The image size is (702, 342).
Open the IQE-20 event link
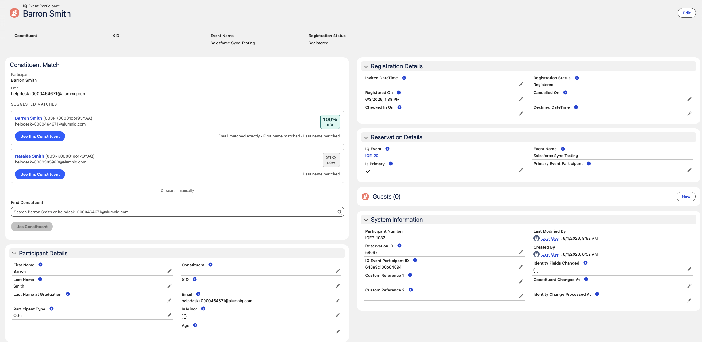[372, 156]
